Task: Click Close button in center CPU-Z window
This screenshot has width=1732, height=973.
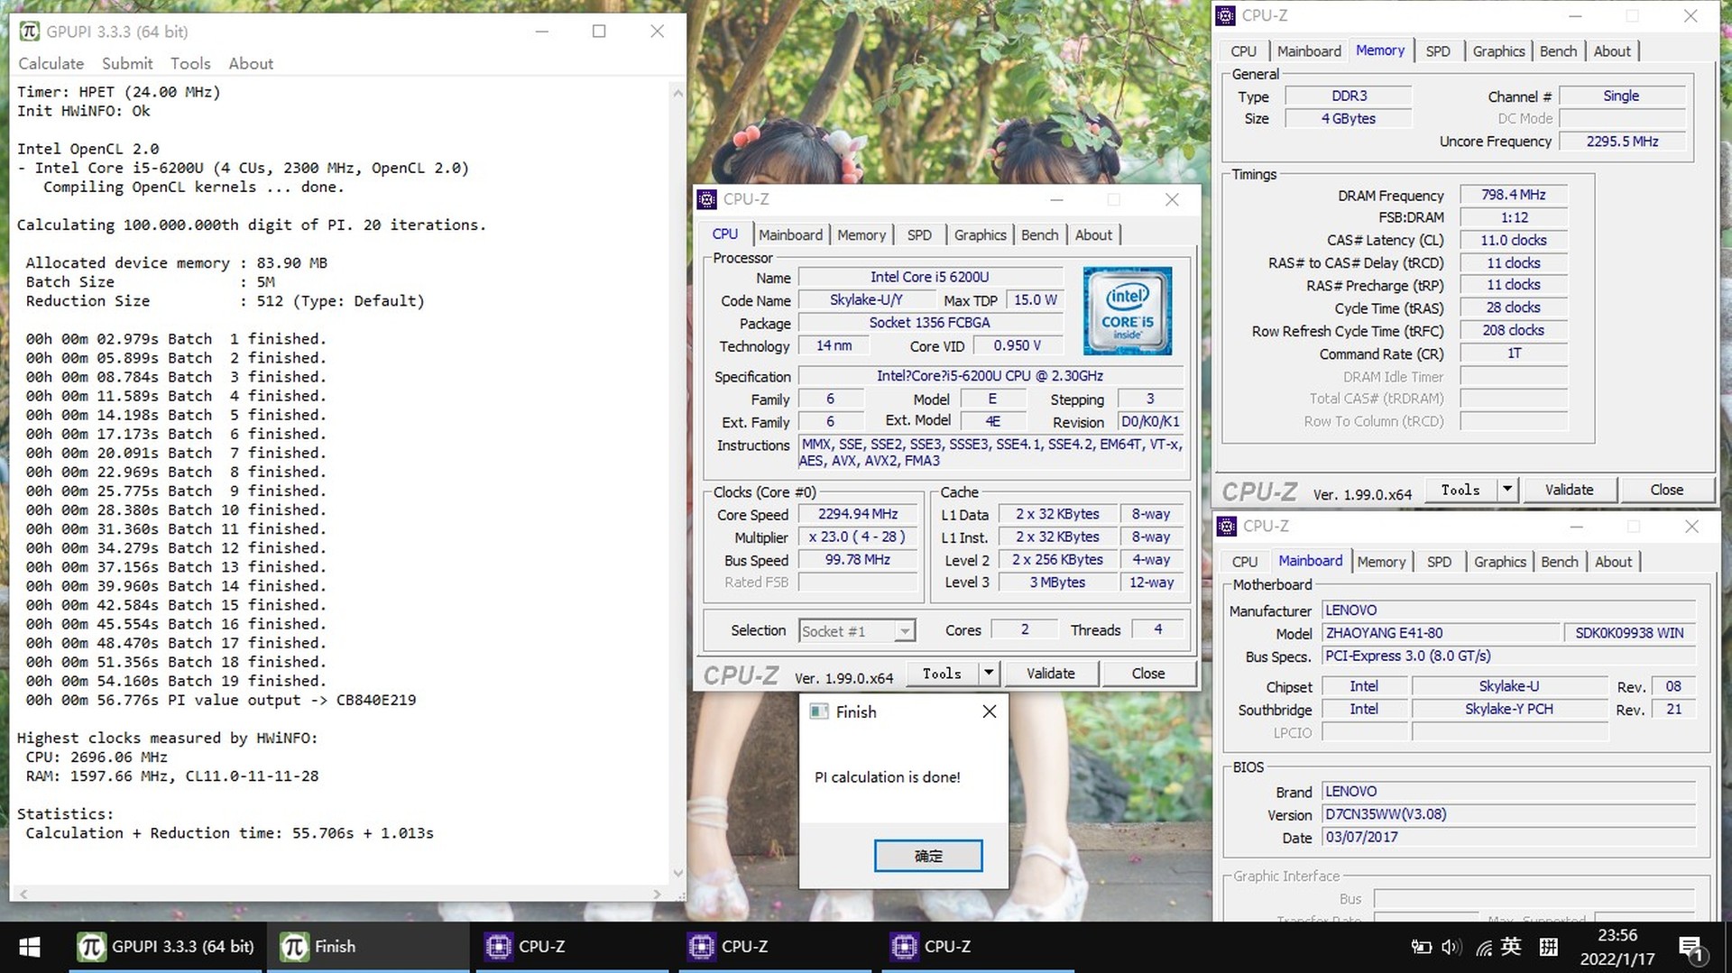Action: coord(1147,674)
